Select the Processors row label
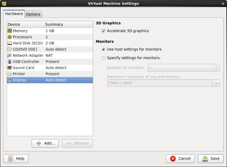This screenshot has width=227, height=167. pyautogui.click(x=22, y=37)
